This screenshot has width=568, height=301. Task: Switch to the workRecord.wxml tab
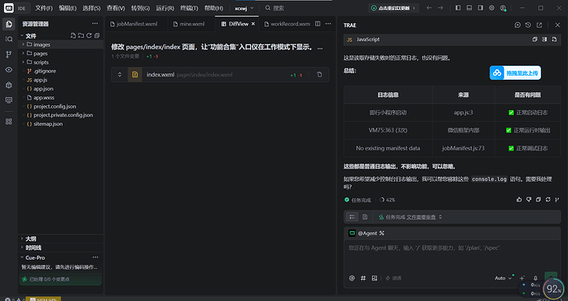(287, 24)
